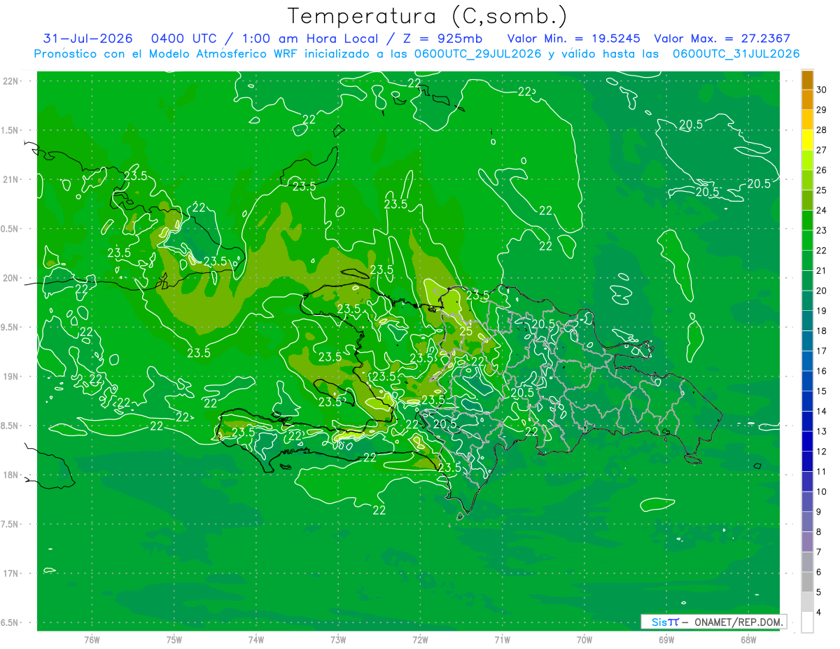
Task: Click the Valor Max. = 27.2367 readout
Action: tap(722, 39)
